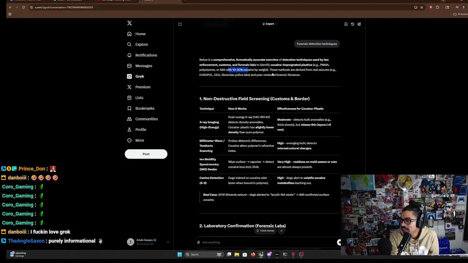Open the All Bookmarks folder
The width and height of the screenshot is (468, 263).
[460, 14]
